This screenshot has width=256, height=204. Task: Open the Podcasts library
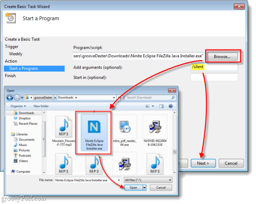pyautogui.click(x=22, y=156)
